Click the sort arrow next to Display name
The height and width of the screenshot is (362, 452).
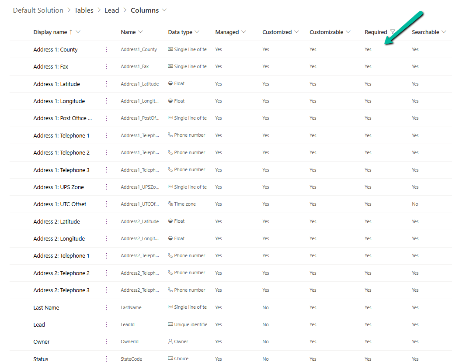(x=71, y=32)
